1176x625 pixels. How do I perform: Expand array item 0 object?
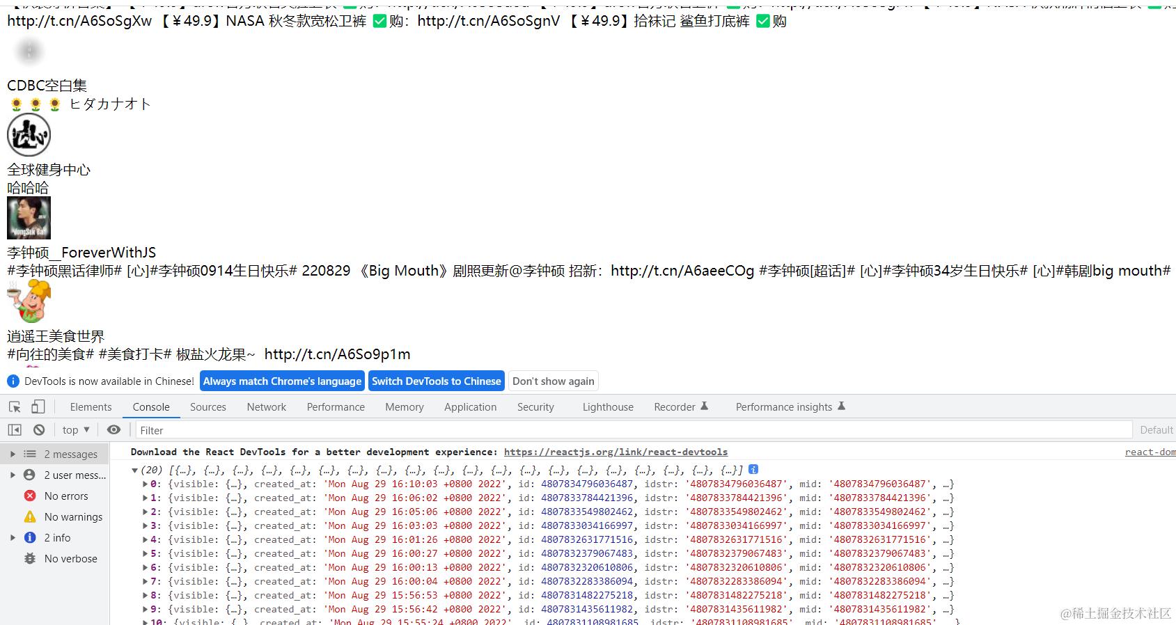click(145, 484)
